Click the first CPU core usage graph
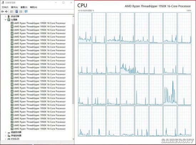This screenshot has height=145, width=196. (x=85, y=27)
